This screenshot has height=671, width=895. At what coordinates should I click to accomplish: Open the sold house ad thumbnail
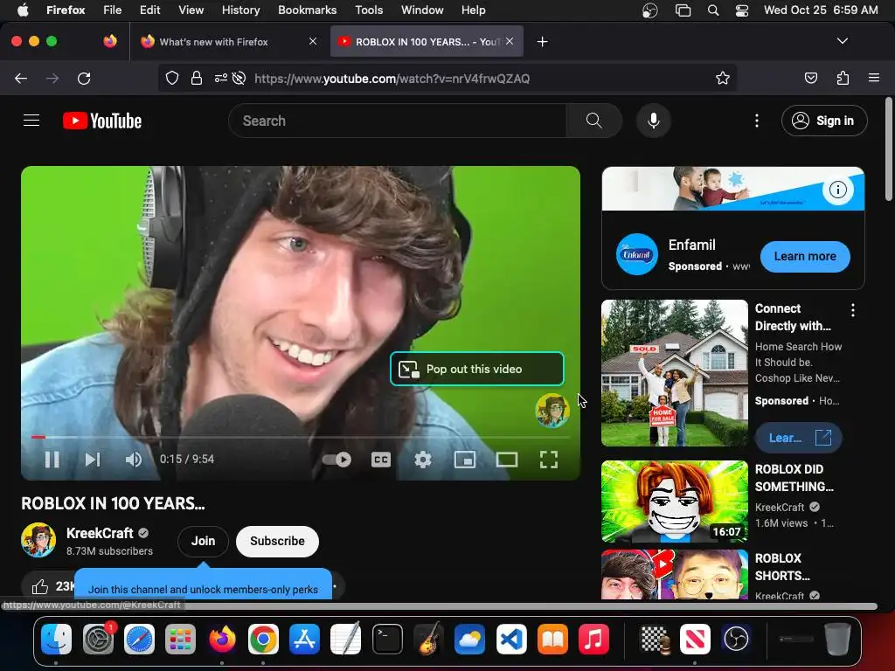pyautogui.click(x=674, y=372)
